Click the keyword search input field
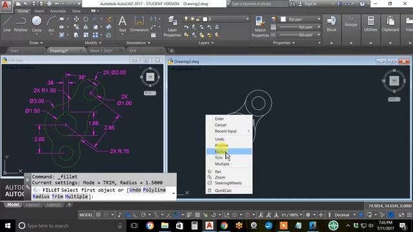Image resolution: width=413 pixels, height=232 pixels. click(x=259, y=4)
